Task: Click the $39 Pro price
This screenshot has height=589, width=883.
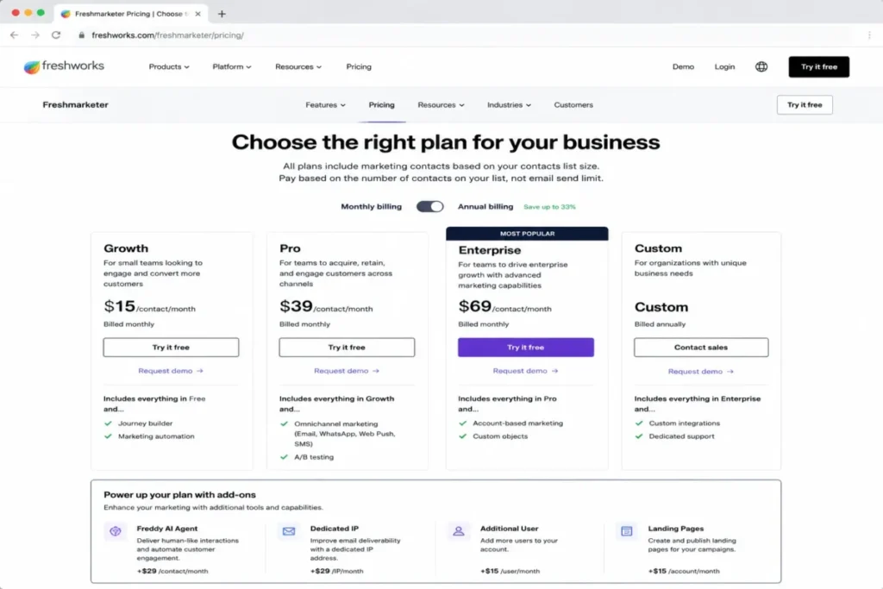Action: [x=296, y=306]
